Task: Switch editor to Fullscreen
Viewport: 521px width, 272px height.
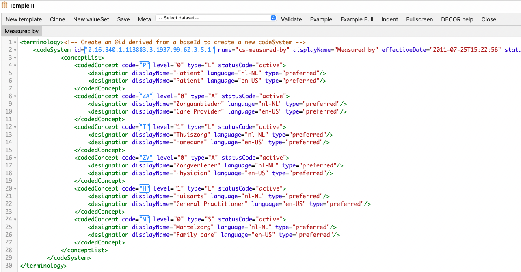Action: coord(419,19)
